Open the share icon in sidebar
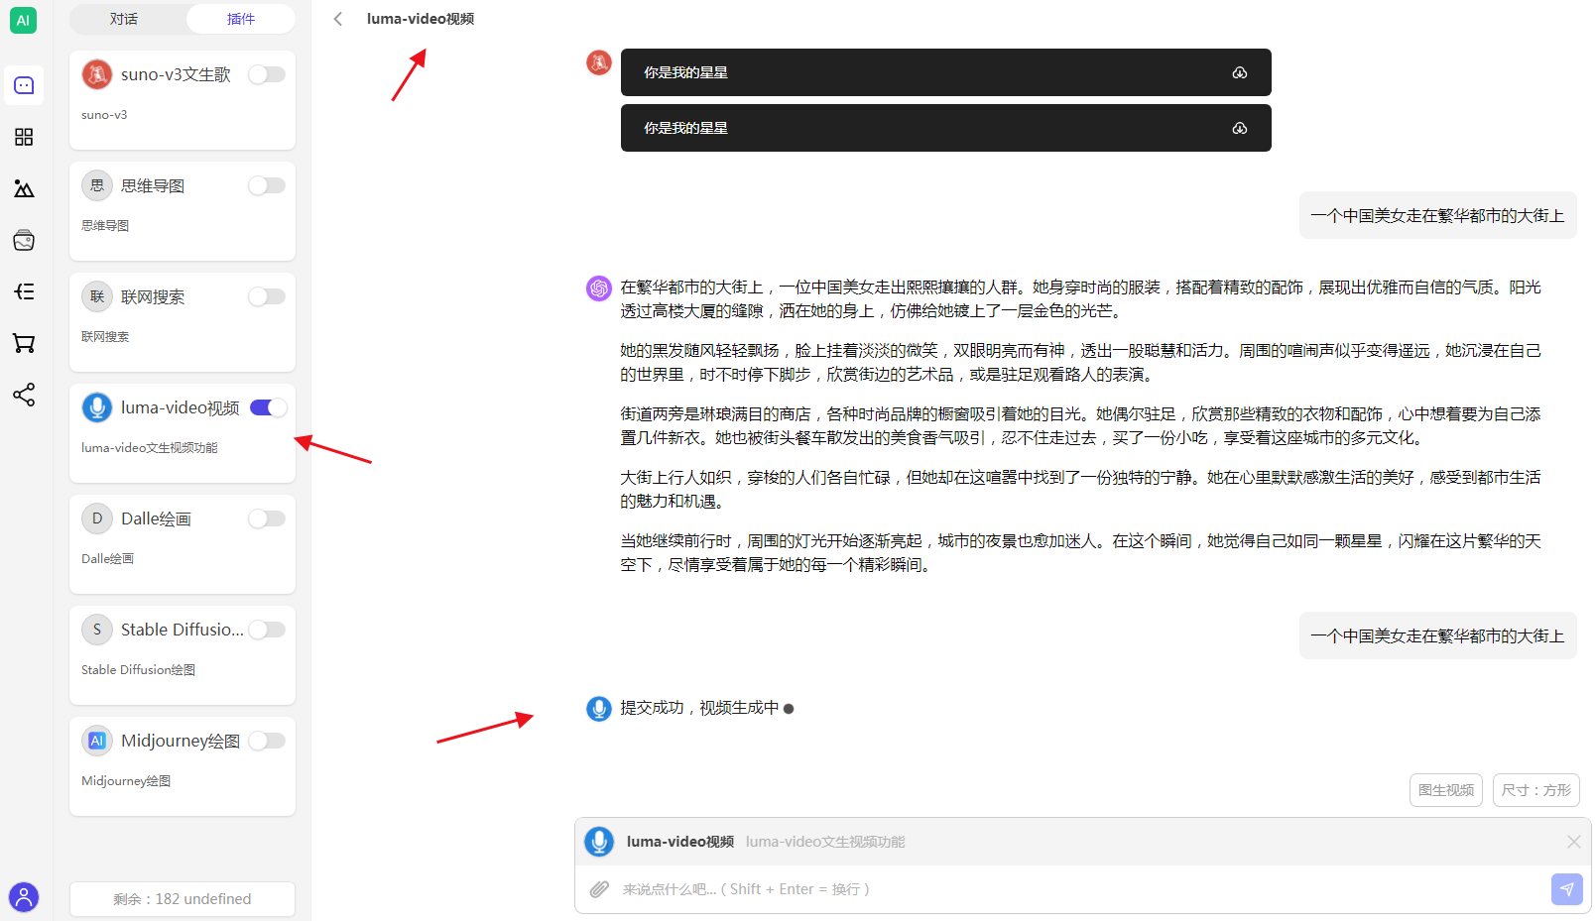This screenshot has height=921, width=1595. 24,395
